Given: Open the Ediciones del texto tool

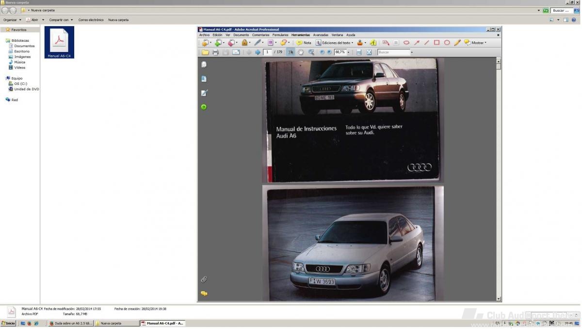Looking at the screenshot, I should tap(335, 43).
